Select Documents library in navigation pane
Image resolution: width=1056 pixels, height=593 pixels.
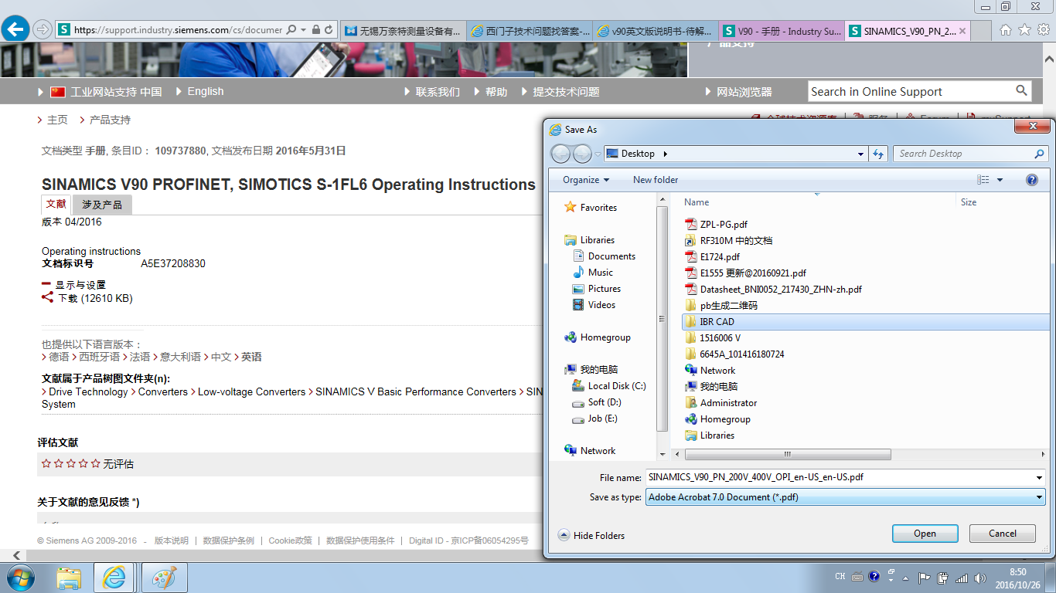[x=611, y=256]
